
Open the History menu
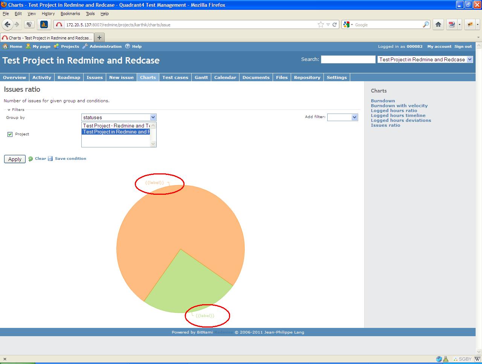coord(48,14)
